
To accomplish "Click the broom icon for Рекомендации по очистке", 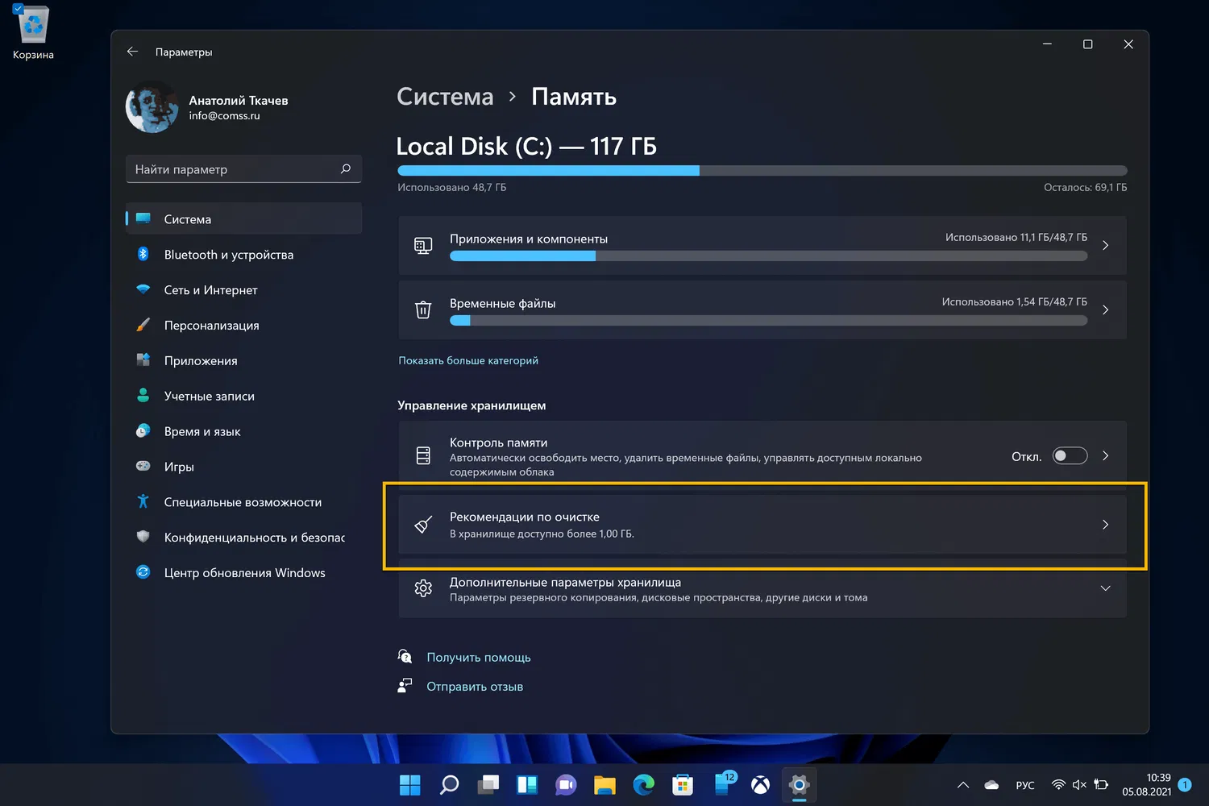I will 423,525.
